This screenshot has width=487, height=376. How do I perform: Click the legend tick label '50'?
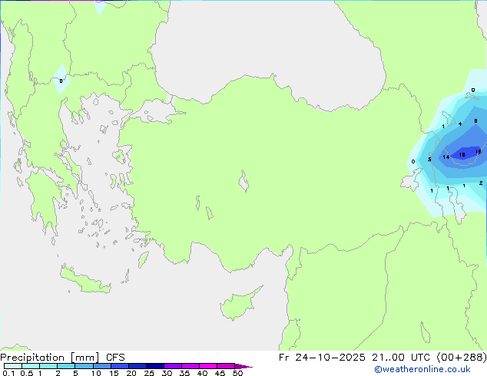[238, 373]
